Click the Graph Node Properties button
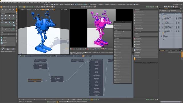183x103 pixels. point(146,63)
